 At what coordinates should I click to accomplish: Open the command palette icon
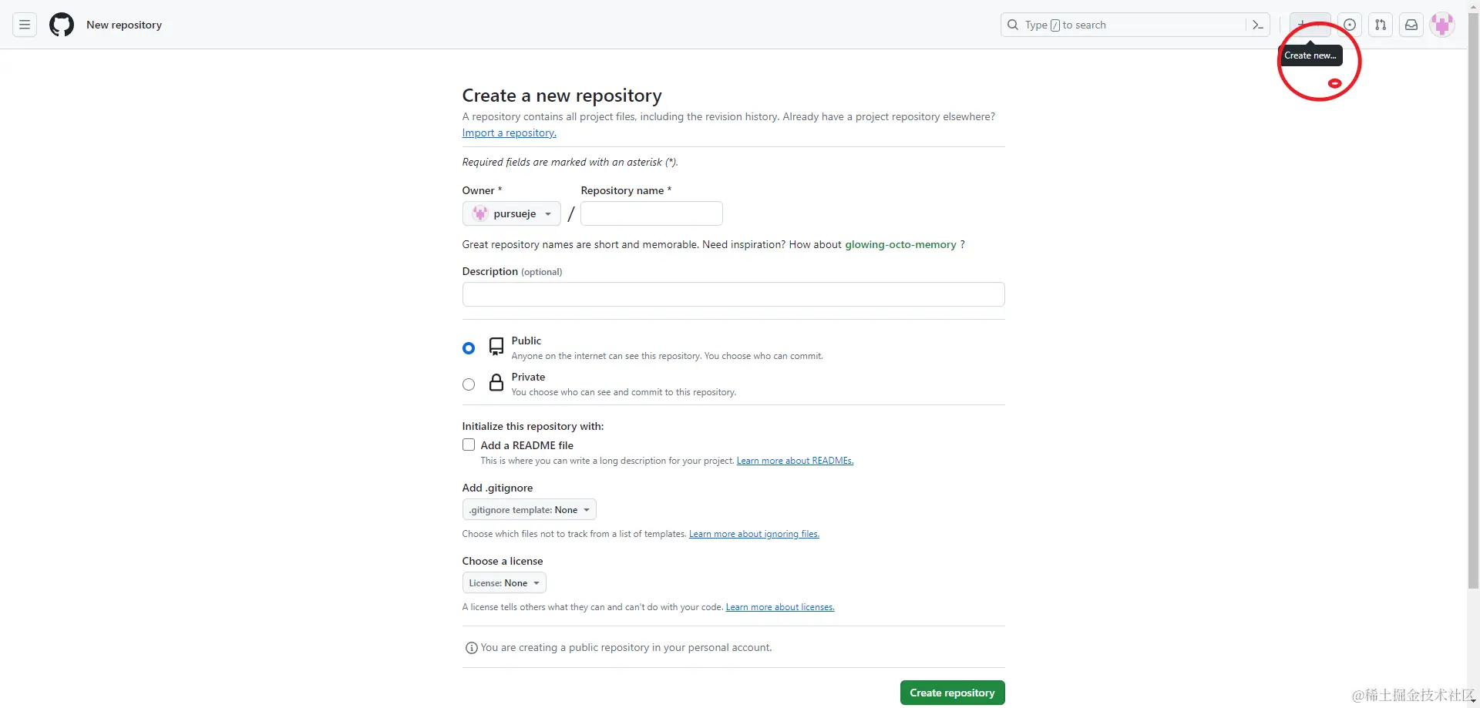pos(1258,25)
